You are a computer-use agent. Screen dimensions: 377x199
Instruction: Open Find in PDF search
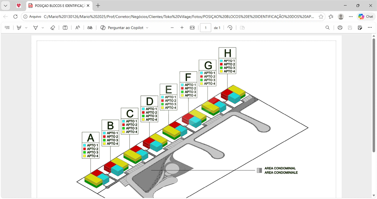click(327, 28)
